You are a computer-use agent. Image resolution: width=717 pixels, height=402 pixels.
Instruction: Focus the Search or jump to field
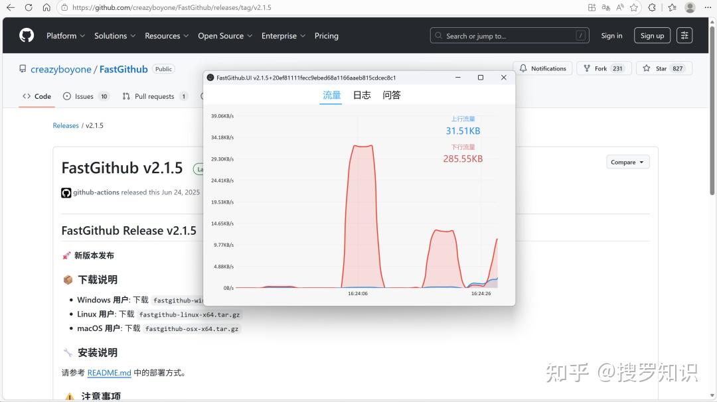click(509, 36)
